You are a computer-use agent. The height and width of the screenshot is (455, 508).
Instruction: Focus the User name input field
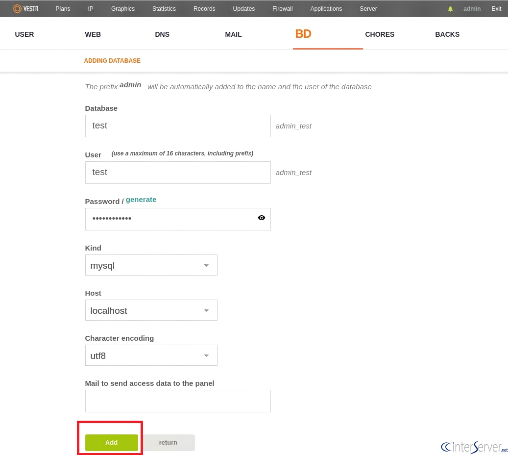(x=178, y=173)
